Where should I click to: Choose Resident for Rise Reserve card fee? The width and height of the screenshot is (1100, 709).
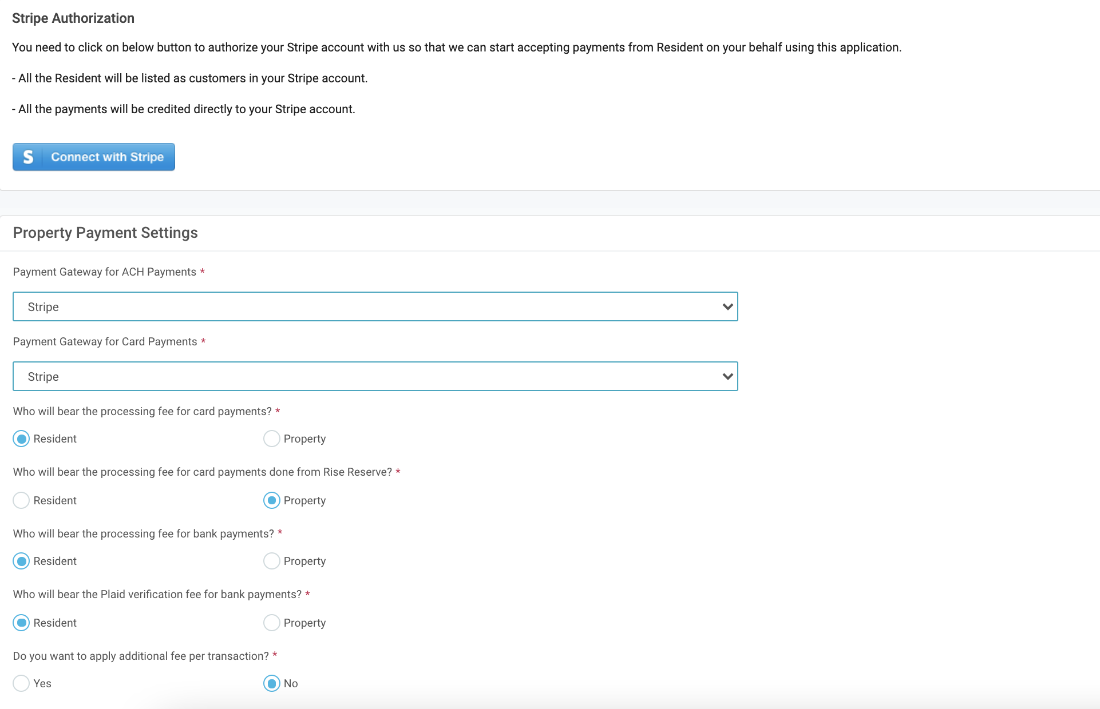coord(21,501)
